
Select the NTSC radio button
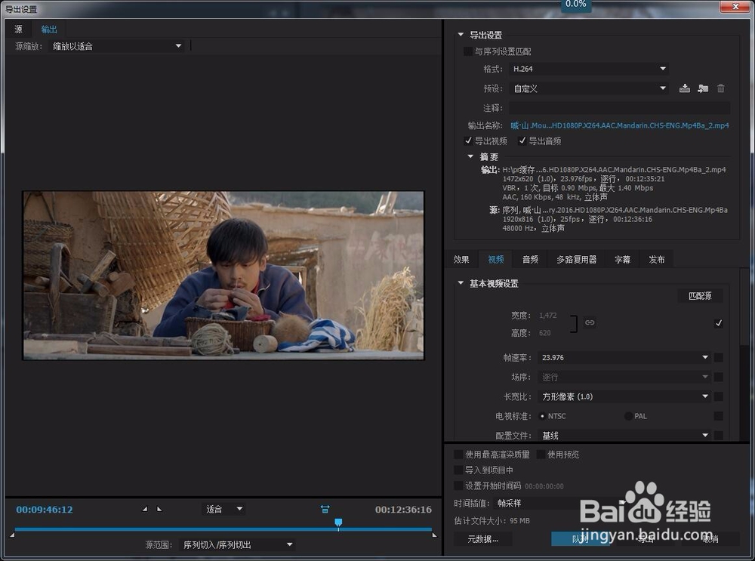click(542, 416)
